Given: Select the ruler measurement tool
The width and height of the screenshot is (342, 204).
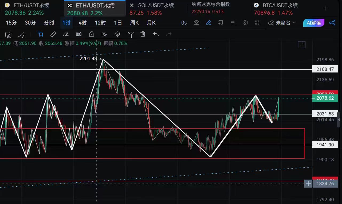Looking at the screenshot, I should coord(53,34).
